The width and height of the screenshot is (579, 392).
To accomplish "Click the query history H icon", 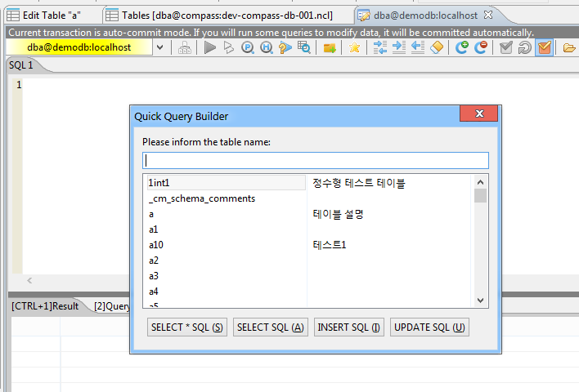I will point(267,47).
